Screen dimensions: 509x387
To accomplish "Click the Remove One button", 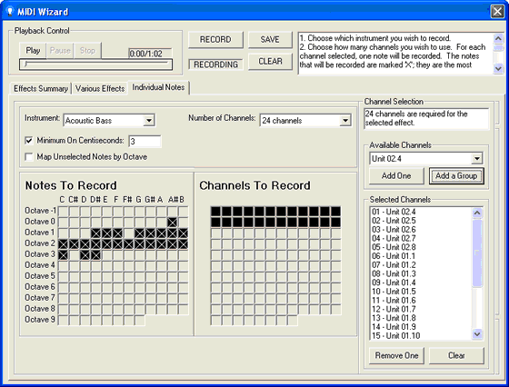I will click(396, 355).
